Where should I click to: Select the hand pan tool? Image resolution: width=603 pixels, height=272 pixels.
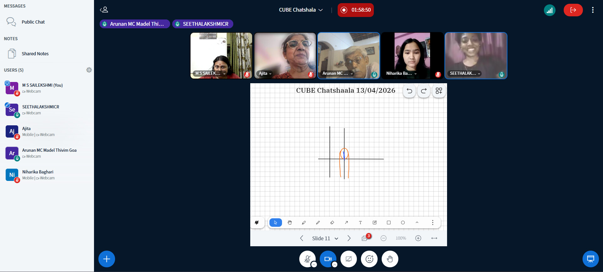tap(290, 222)
